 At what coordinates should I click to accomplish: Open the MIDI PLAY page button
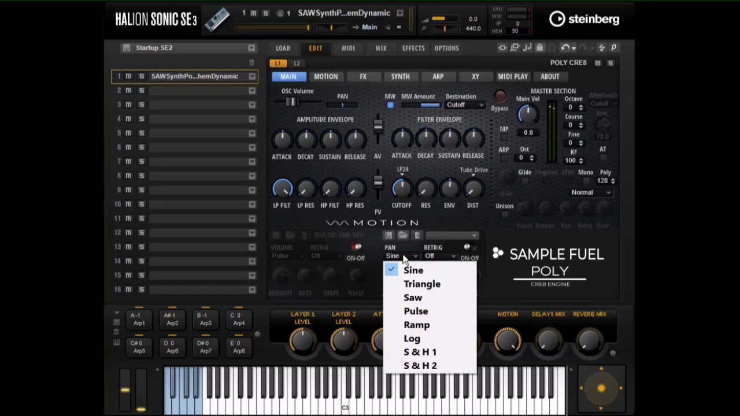pyautogui.click(x=513, y=76)
